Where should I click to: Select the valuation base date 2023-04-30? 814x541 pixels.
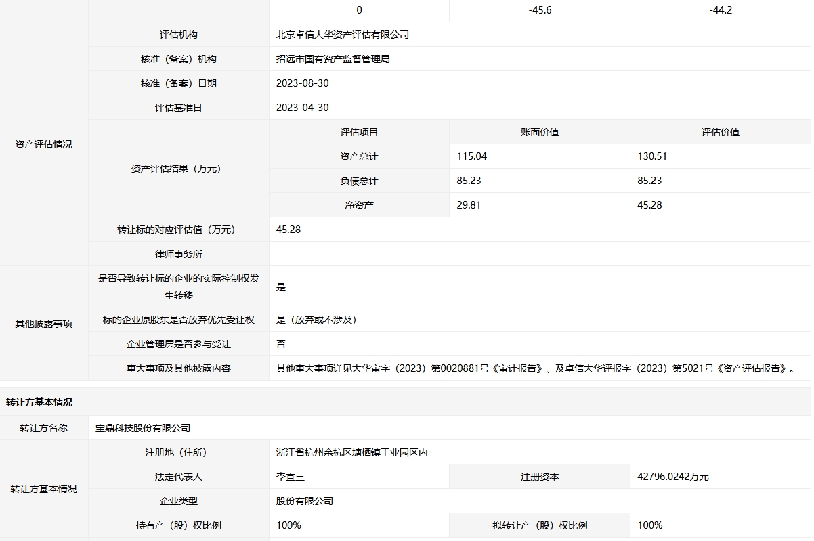303,108
